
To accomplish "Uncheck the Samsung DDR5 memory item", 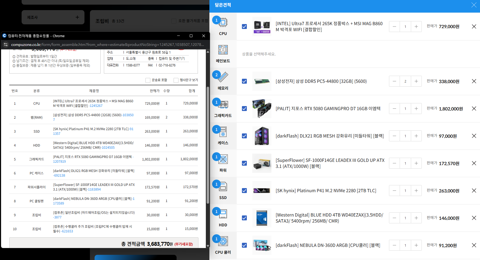I will tap(244, 81).
